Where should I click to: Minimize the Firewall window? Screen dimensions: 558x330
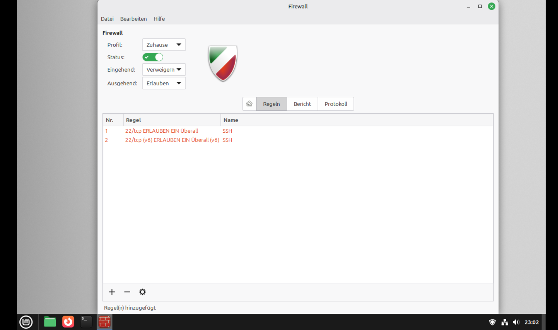click(468, 6)
